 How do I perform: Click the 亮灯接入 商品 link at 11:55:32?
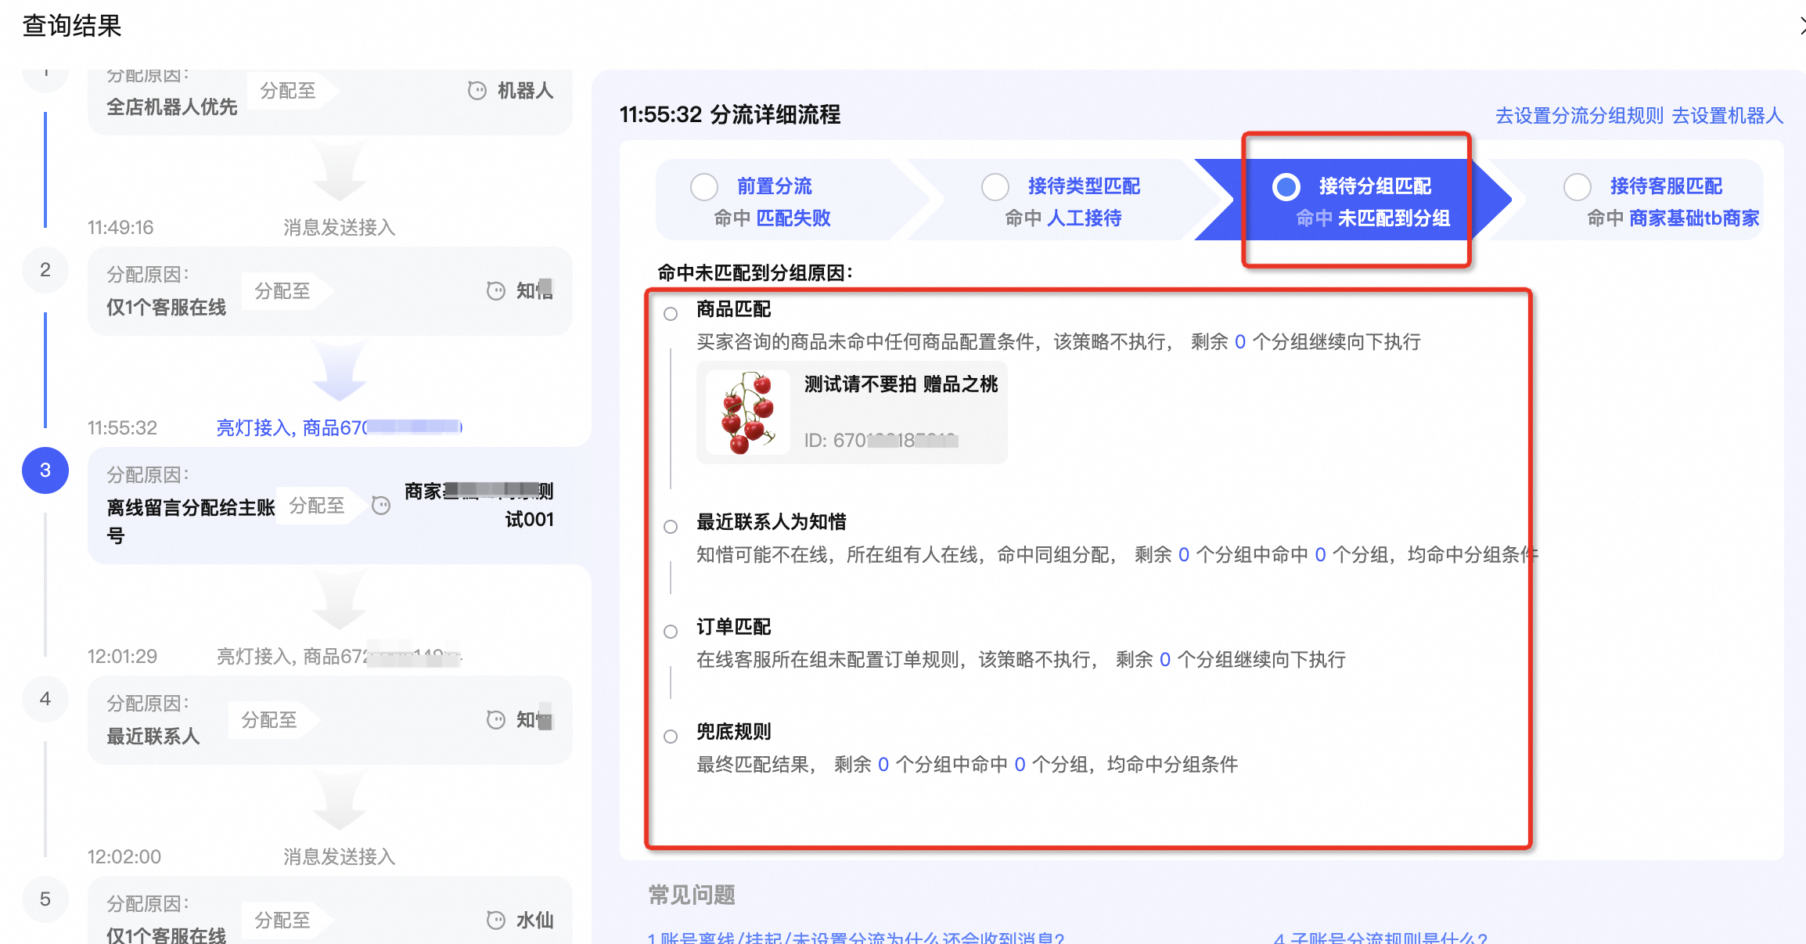click(x=339, y=427)
